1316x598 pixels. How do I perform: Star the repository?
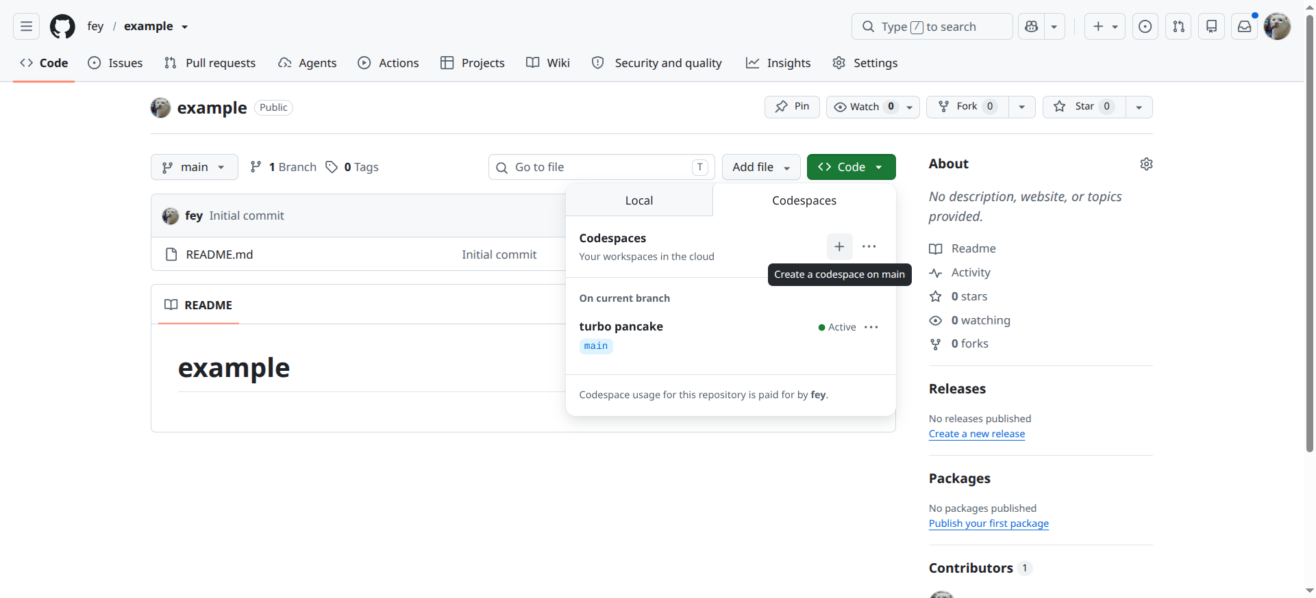1084,107
